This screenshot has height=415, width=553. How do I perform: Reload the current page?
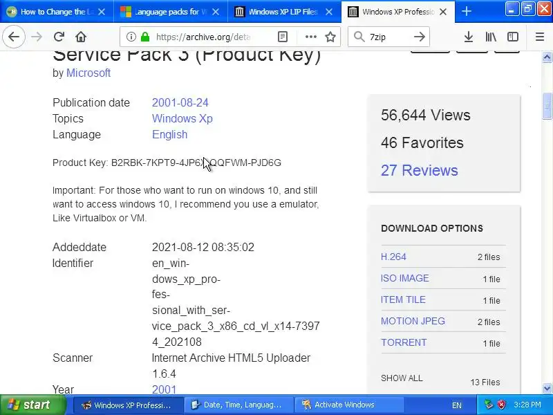click(59, 37)
